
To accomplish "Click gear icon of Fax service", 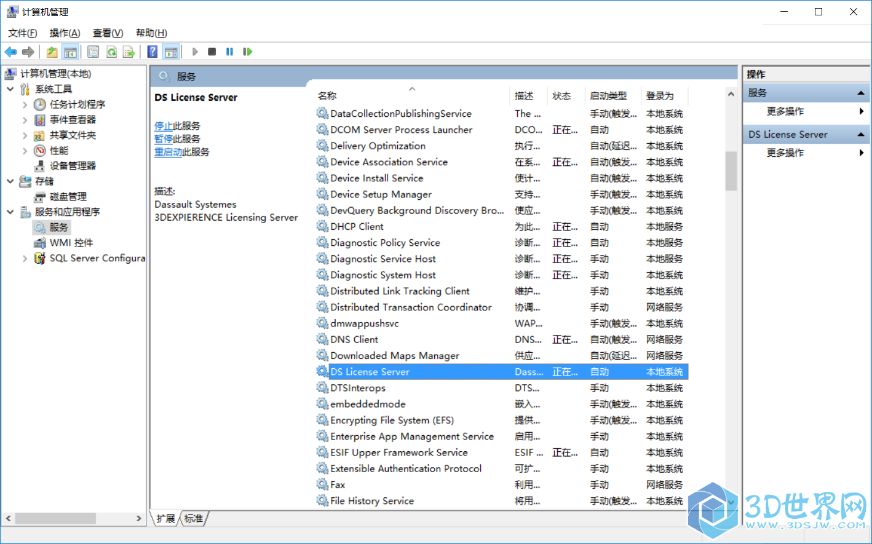I will click(322, 484).
